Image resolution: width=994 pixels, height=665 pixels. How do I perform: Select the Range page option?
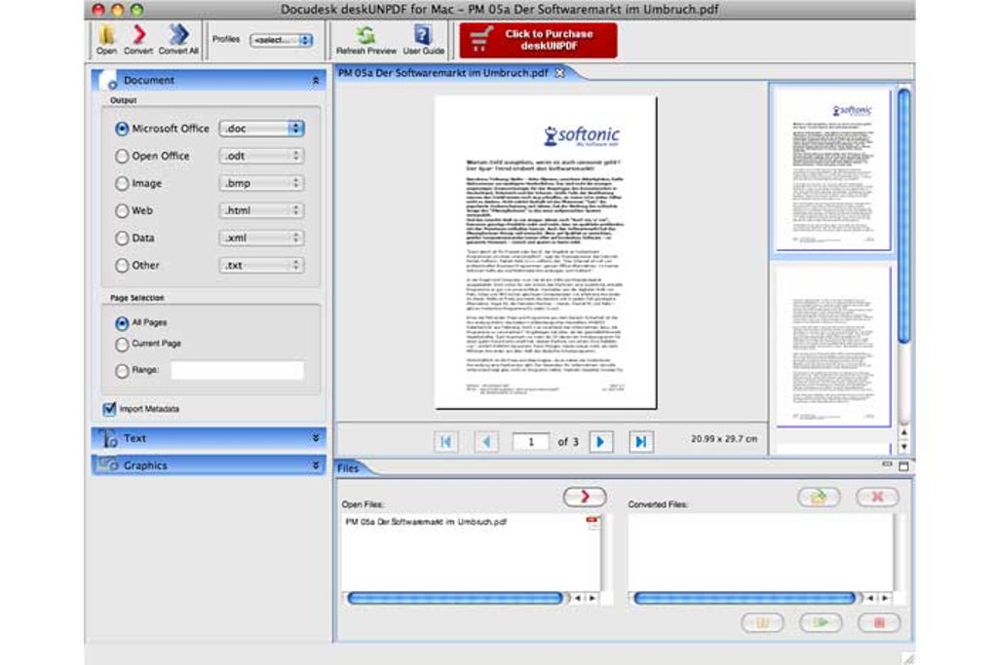tap(122, 371)
